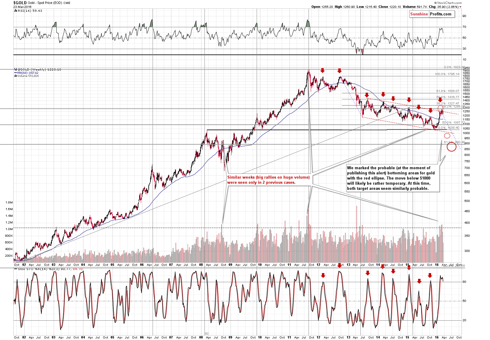
Task: Click the Open 1255.20 header value
Action: click(x=322, y=7)
